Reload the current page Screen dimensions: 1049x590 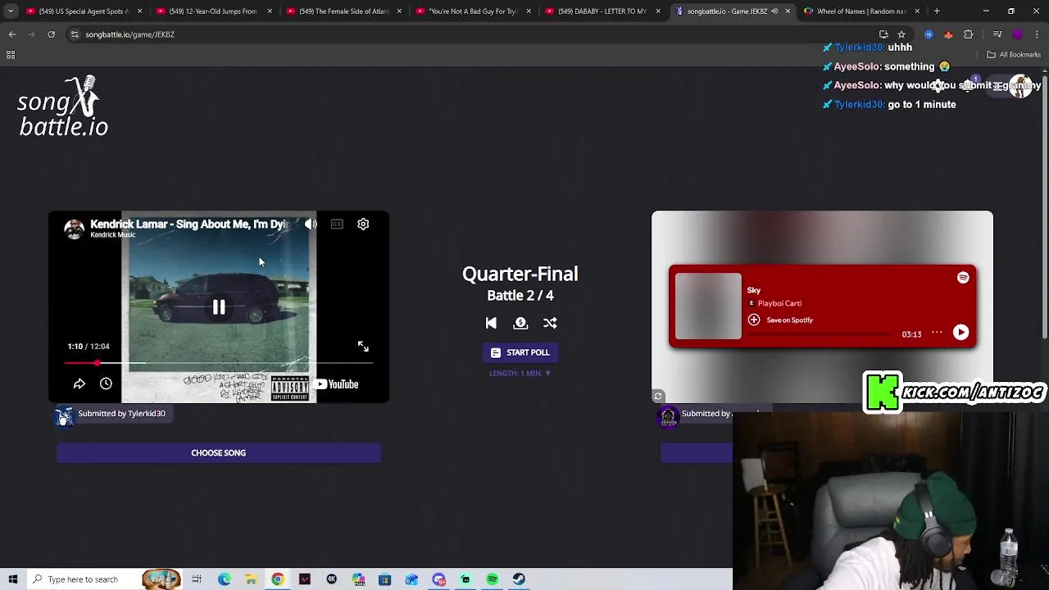tap(51, 34)
